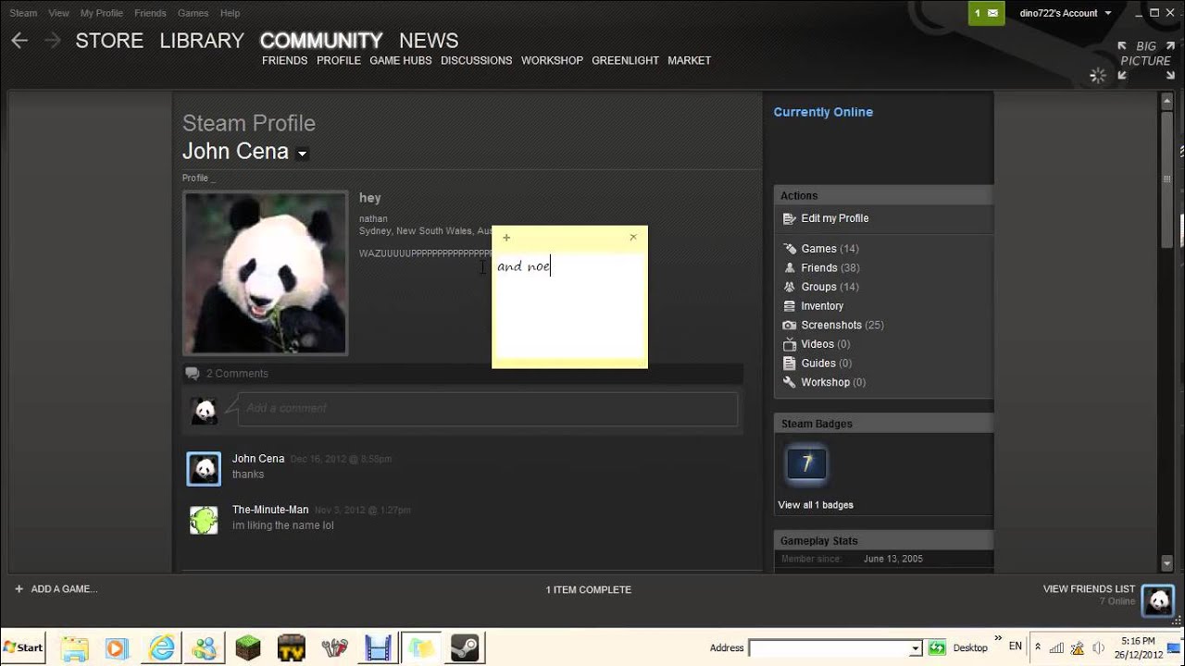Open WORKSHOP subtab
The image size is (1185, 666).
click(552, 60)
